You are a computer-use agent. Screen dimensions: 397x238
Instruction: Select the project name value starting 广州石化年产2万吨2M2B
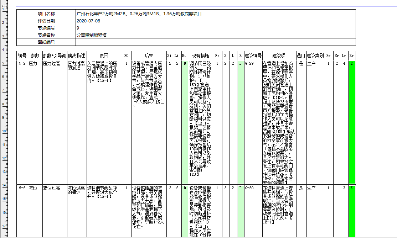coord(139,14)
